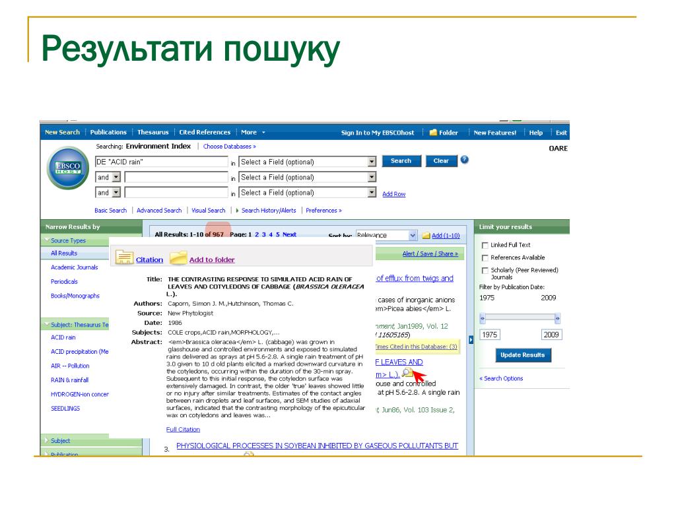Click the Update Results button
The width and height of the screenshot is (676, 507).
pos(523,355)
